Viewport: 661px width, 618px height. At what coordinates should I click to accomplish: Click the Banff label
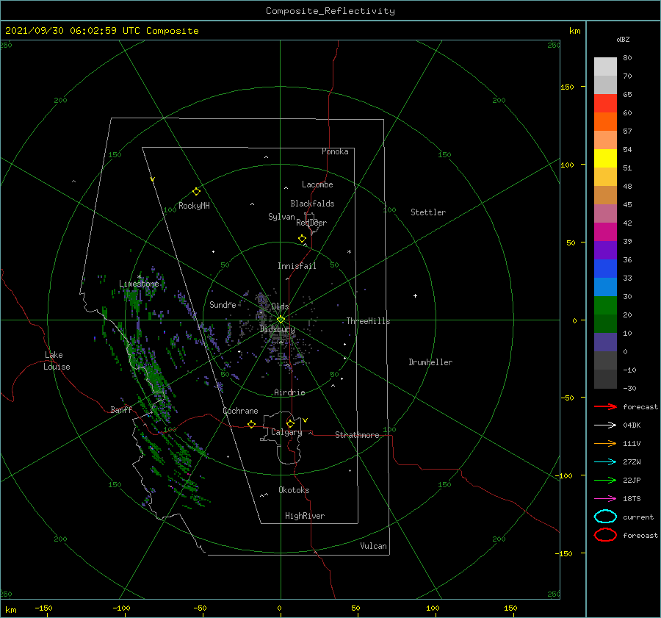[x=121, y=410]
